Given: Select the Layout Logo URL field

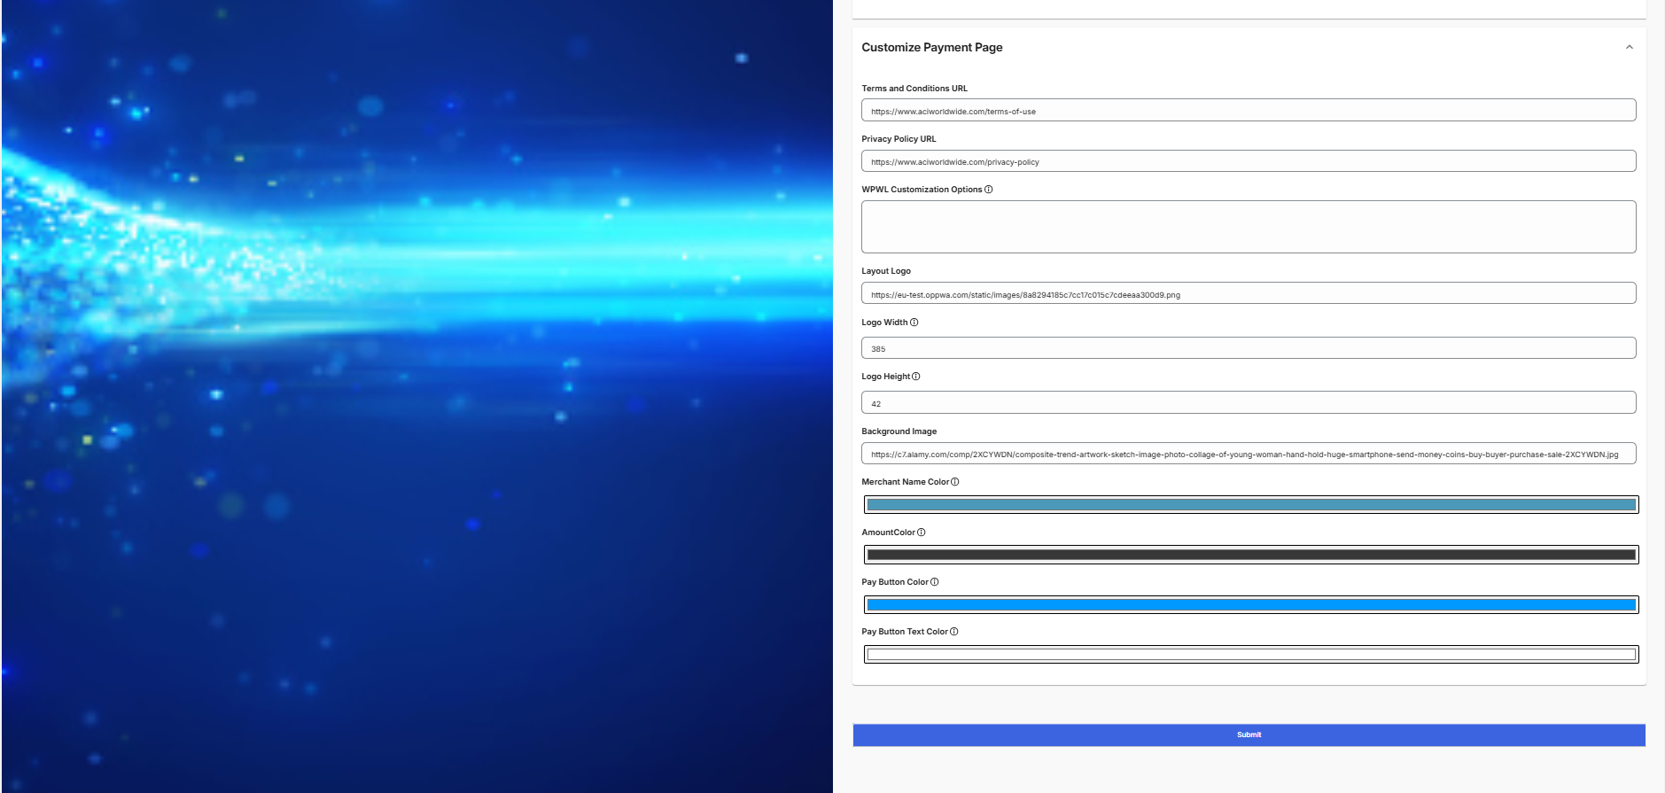Looking at the screenshot, I should (x=1249, y=293).
